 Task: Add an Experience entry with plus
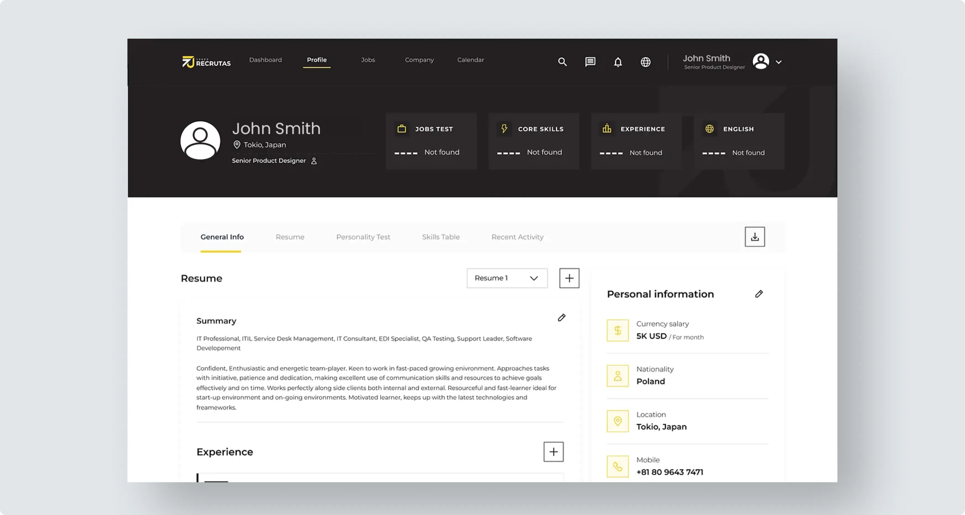point(553,452)
